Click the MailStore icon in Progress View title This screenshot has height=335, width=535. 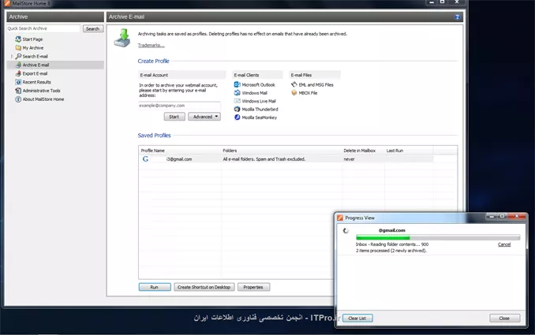point(340,218)
